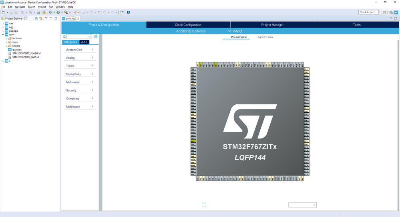Close the qww.ioc editor tab
The height and width of the screenshot is (217, 400).
pyautogui.click(x=78, y=18)
